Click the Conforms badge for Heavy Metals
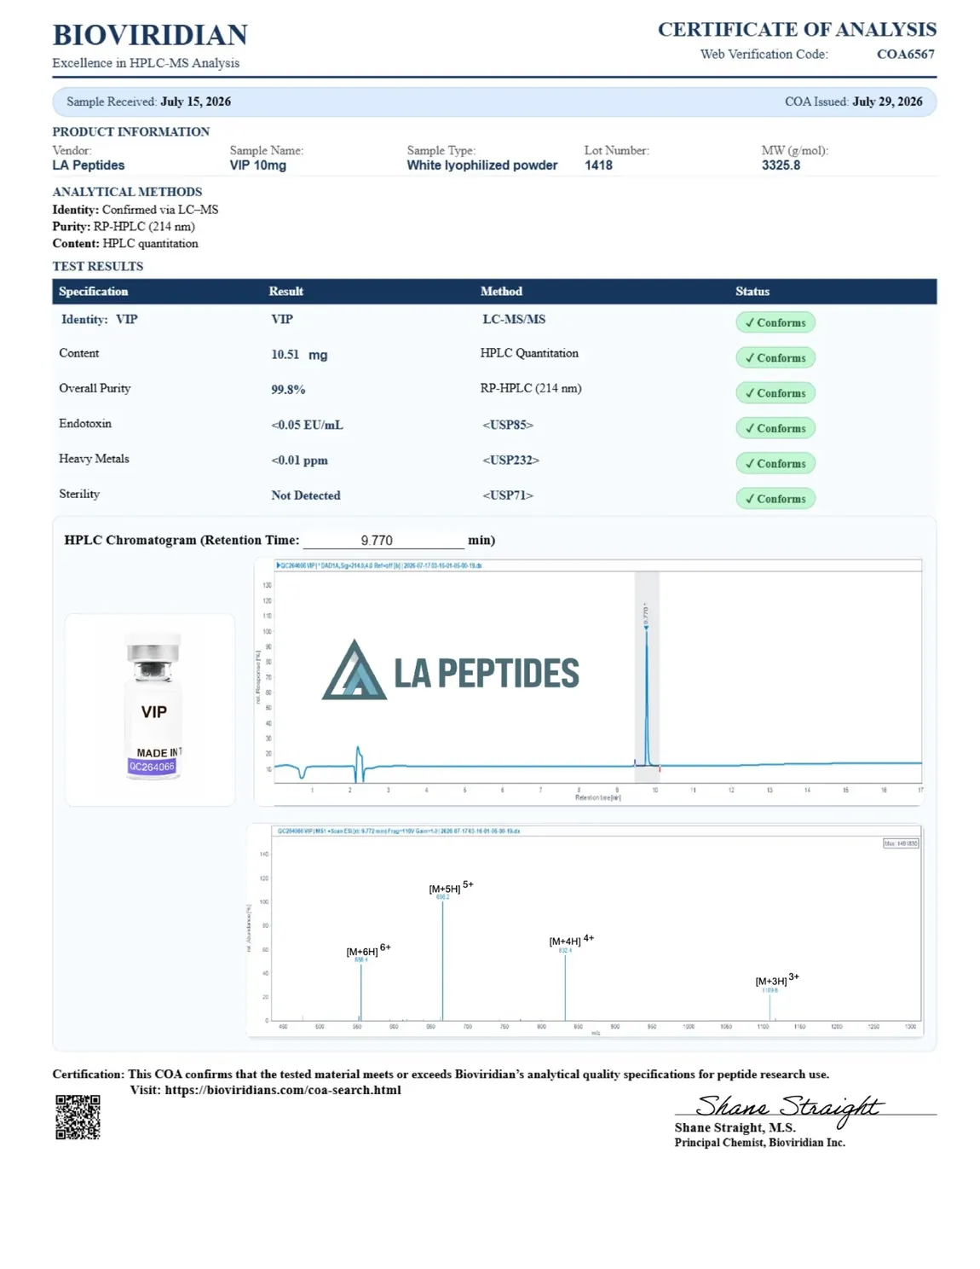 (x=775, y=463)
